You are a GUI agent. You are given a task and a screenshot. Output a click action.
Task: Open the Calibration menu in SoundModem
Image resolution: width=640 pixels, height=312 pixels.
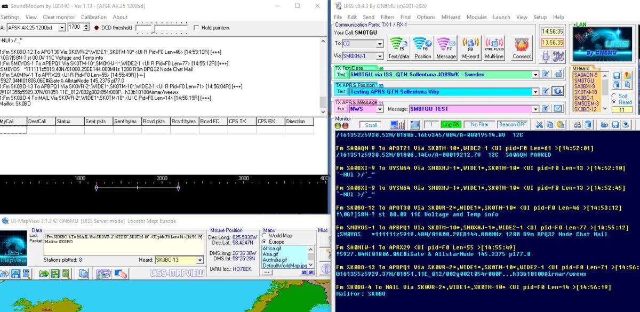pos(94,17)
